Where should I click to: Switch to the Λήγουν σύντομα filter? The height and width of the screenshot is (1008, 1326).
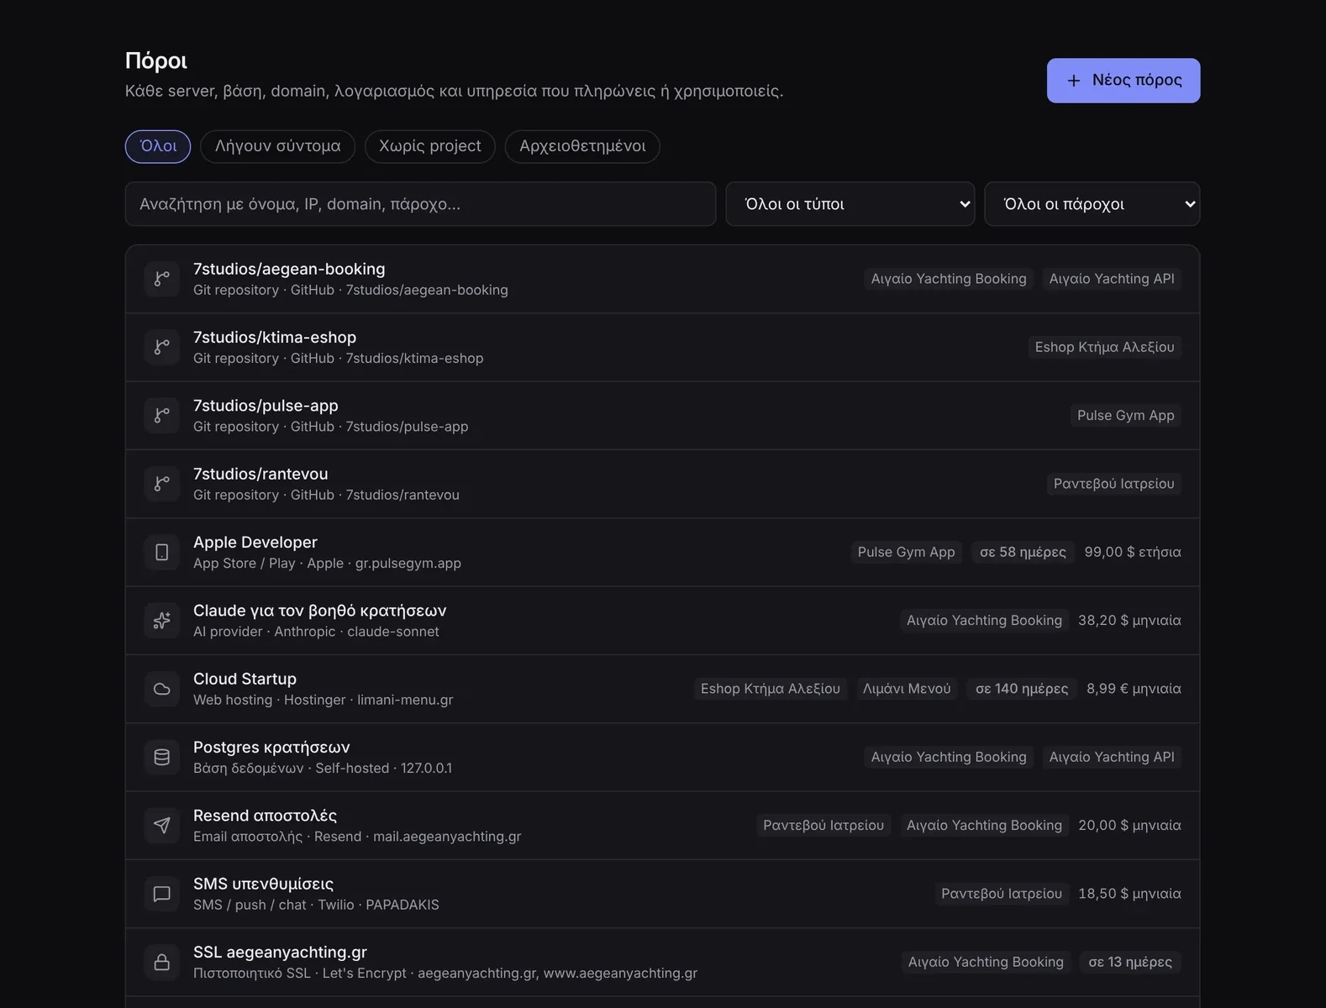[x=278, y=146]
